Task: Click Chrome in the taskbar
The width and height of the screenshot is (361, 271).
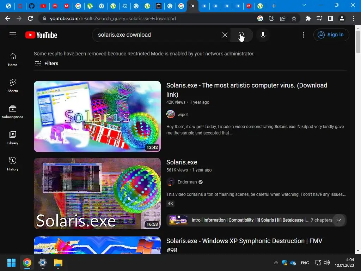Action: (x=27, y=263)
